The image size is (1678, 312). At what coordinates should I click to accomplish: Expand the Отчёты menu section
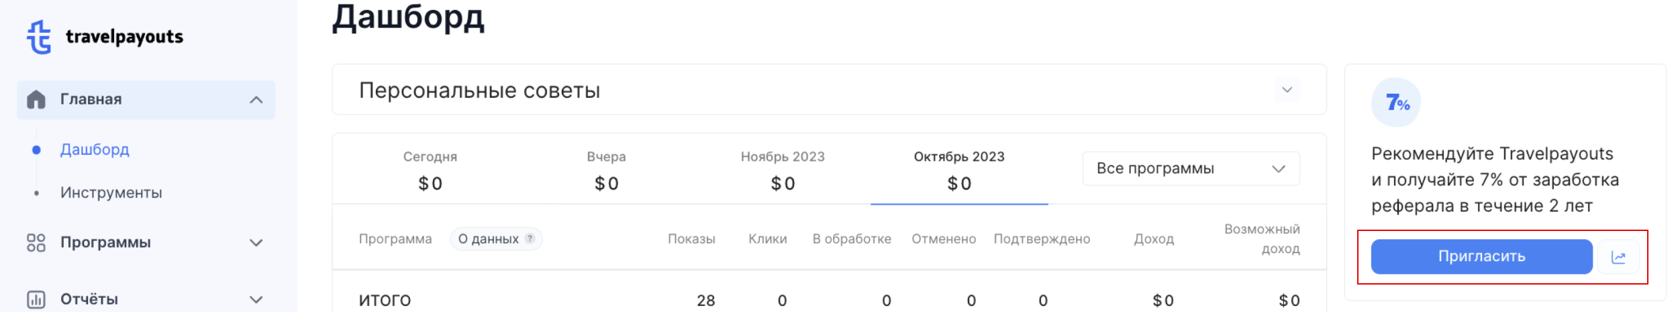click(256, 299)
